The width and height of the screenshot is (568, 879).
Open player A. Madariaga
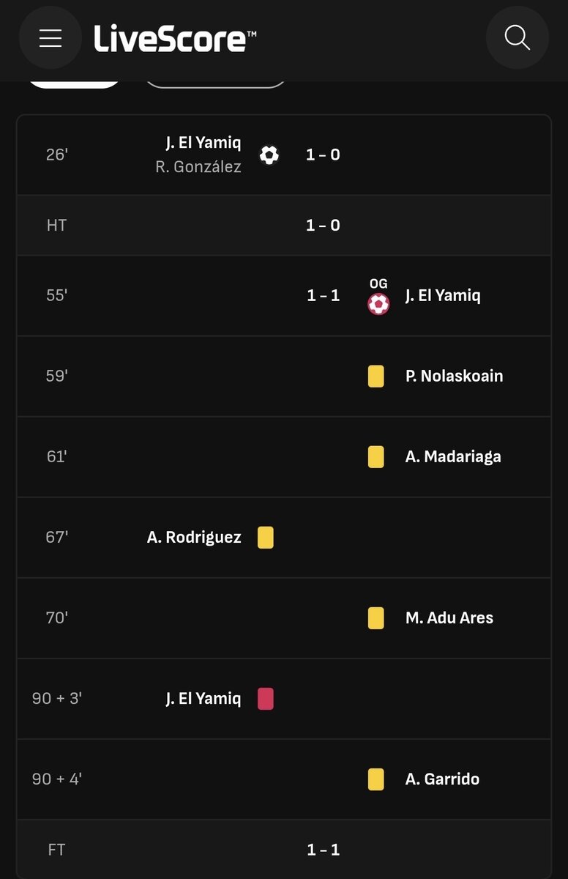tap(453, 457)
